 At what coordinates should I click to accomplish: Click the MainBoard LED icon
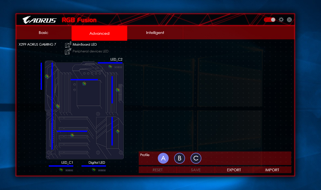(x=68, y=45)
